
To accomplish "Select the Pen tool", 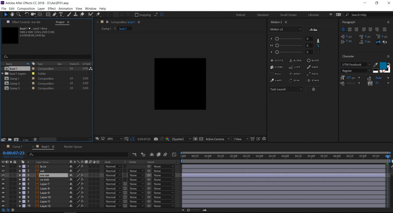I will pyautogui.click(x=54, y=14).
